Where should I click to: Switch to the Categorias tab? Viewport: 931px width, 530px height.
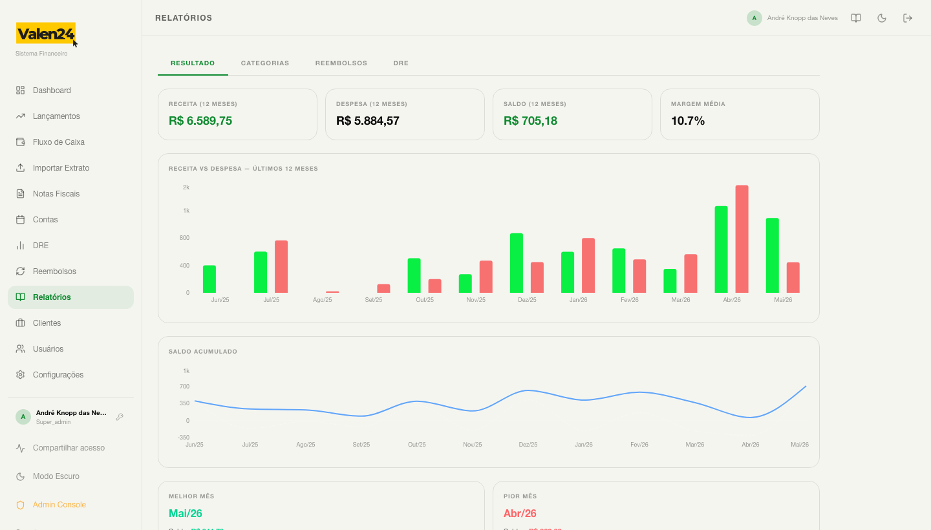[265, 63]
